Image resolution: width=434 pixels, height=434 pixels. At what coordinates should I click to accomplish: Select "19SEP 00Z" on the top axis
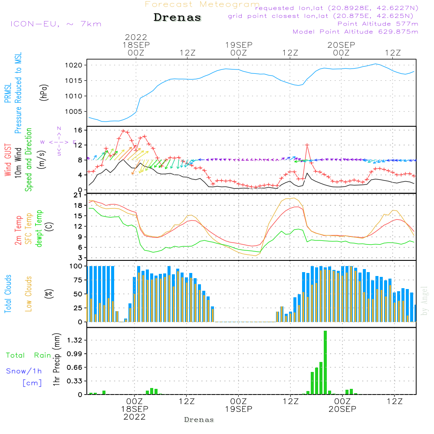(239, 49)
